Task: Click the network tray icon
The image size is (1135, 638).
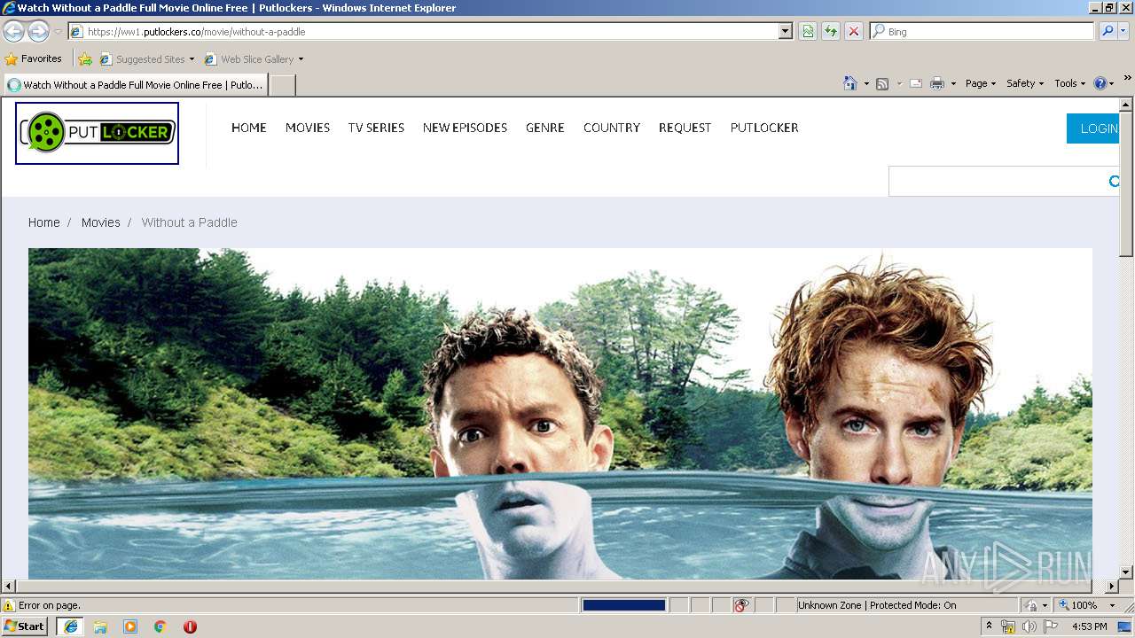Action: tap(1008, 626)
